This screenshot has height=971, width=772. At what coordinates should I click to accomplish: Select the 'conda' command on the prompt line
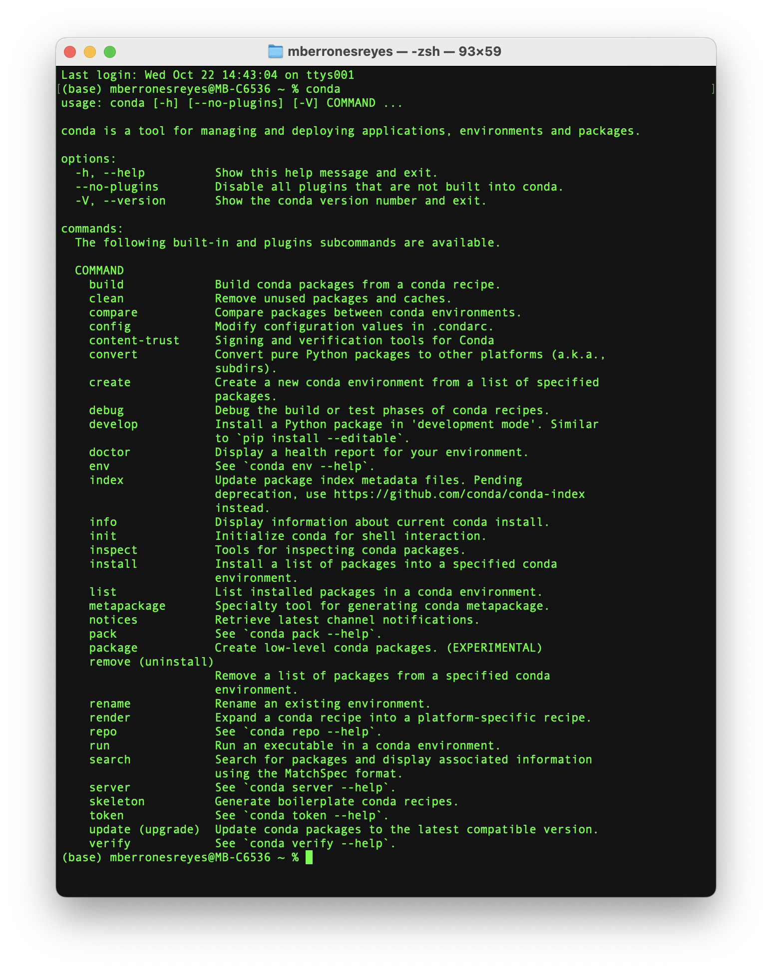click(x=324, y=88)
